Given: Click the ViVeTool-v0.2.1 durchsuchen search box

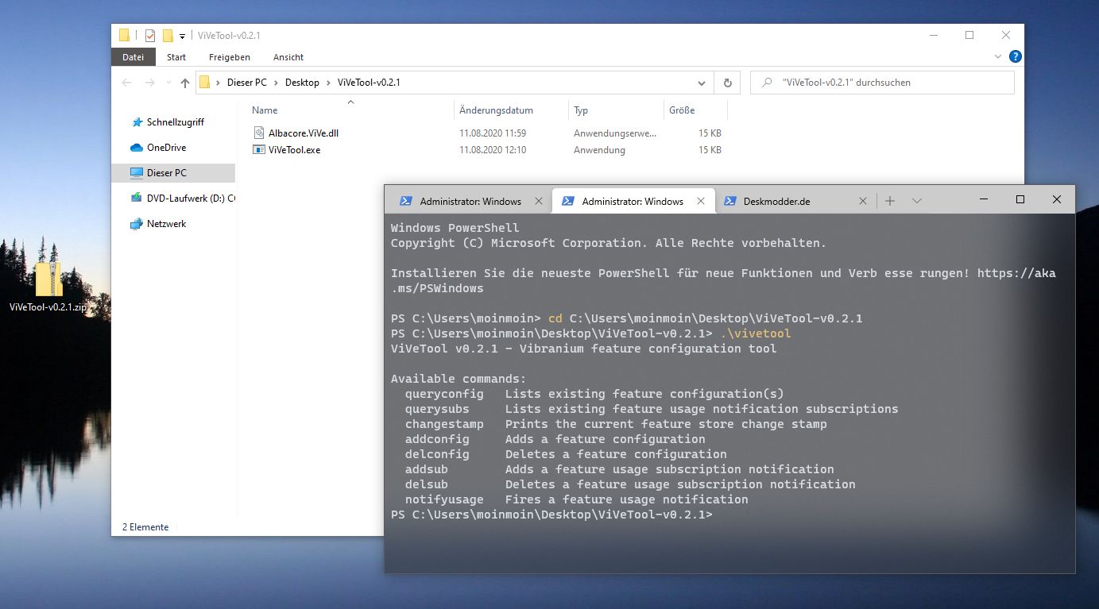Looking at the screenshot, I should point(882,83).
